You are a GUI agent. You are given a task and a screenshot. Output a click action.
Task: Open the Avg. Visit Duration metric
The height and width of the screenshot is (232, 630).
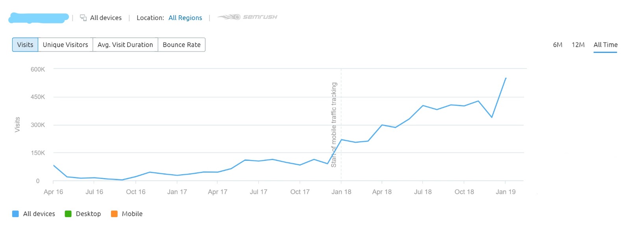coord(125,44)
